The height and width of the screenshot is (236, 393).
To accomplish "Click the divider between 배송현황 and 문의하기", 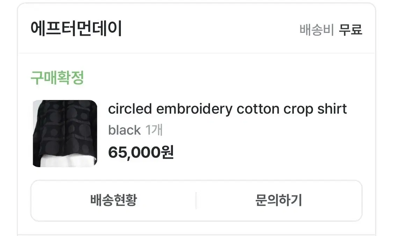I will pos(196,201).
